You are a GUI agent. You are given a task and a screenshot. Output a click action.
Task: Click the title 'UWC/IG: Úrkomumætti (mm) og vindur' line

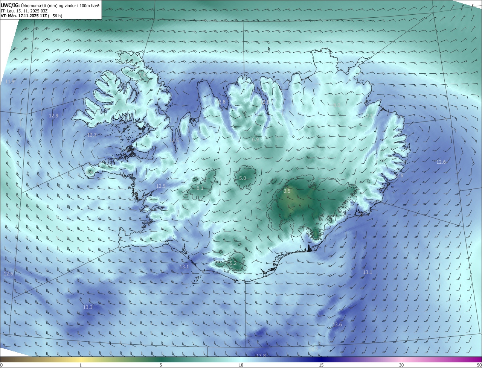[50, 5]
